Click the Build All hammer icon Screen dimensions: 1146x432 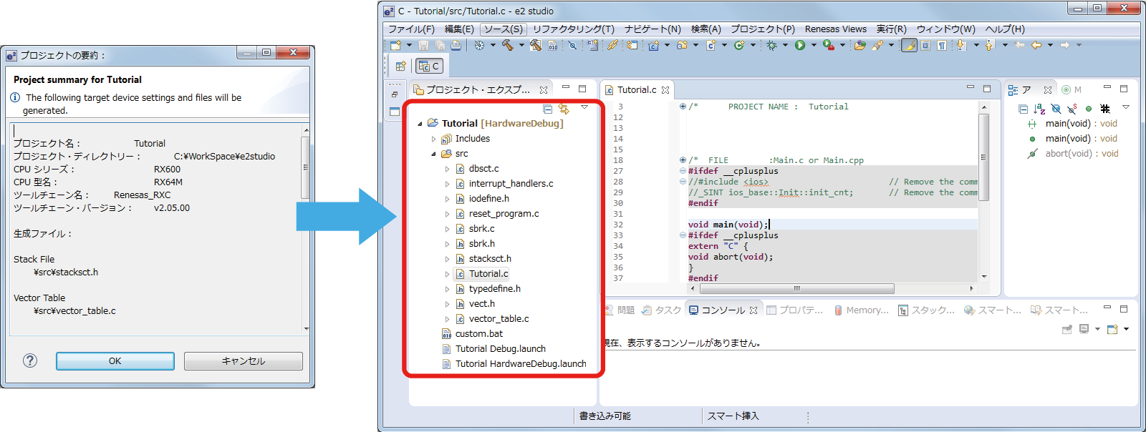pos(536,45)
